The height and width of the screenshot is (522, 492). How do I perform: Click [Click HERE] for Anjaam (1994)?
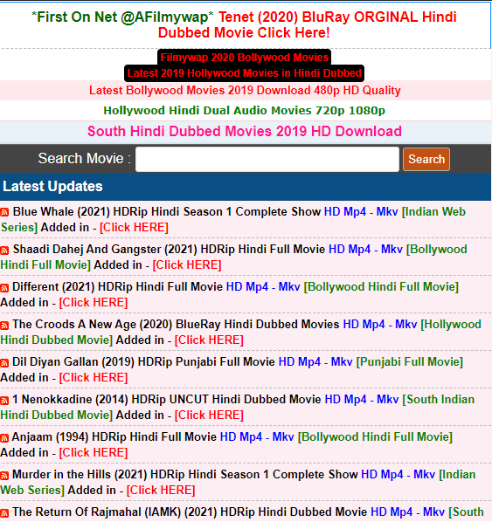tap(94, 452)
